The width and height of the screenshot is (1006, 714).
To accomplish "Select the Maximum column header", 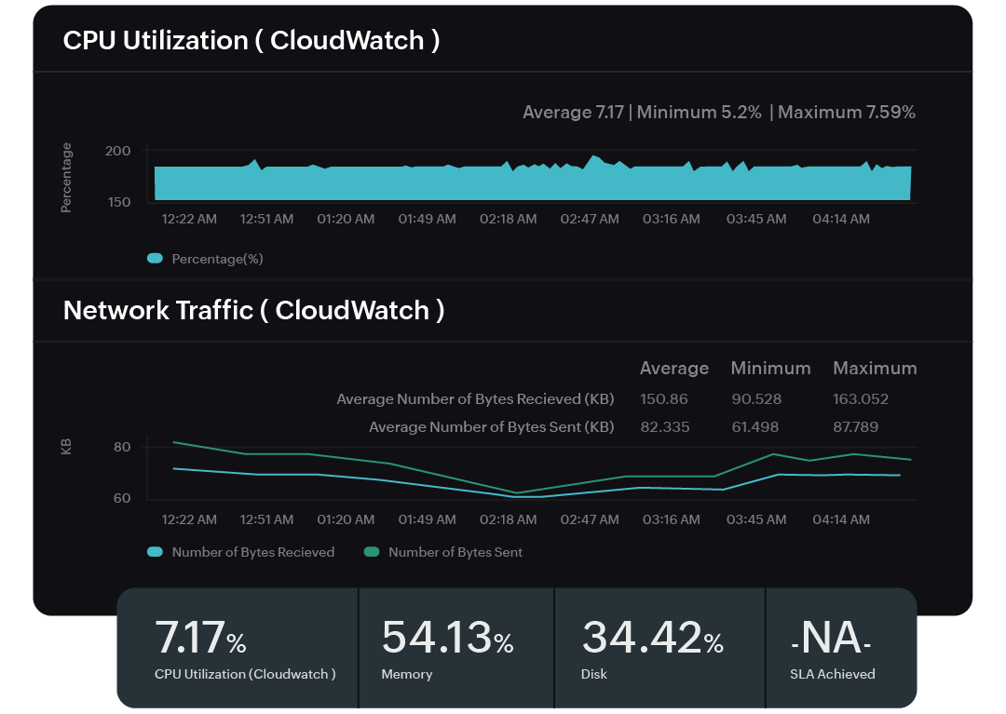I will coord(875,368).
